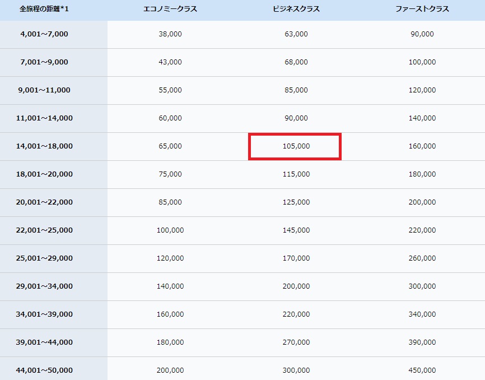485x380 pixels.
Task: Click the 44,001~50,000 distance row label
Action: 44,370
